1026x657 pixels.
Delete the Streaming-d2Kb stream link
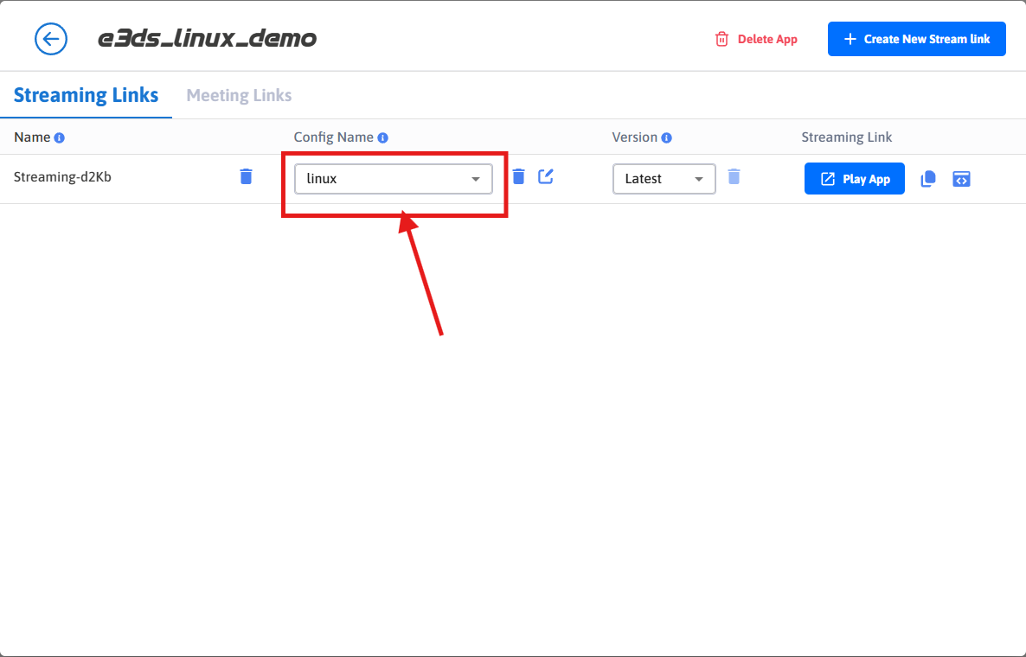[246, 176]
